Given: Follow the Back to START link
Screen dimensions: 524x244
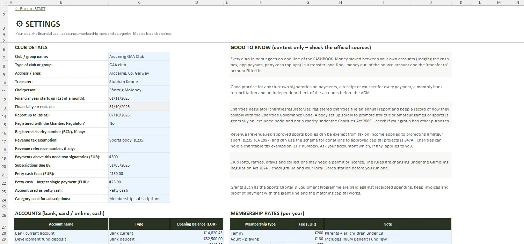Looking at the screenshot, I should coord(30,9).
